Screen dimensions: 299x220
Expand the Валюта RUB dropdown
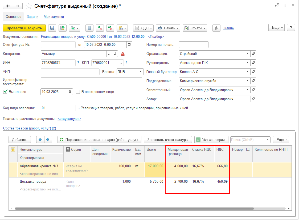(141, 72)
